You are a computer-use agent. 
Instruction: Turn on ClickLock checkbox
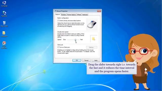tap(58, 47)
